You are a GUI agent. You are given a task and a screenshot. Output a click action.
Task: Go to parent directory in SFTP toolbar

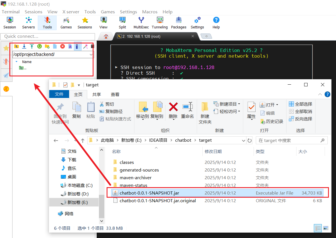tap(16, 46)
